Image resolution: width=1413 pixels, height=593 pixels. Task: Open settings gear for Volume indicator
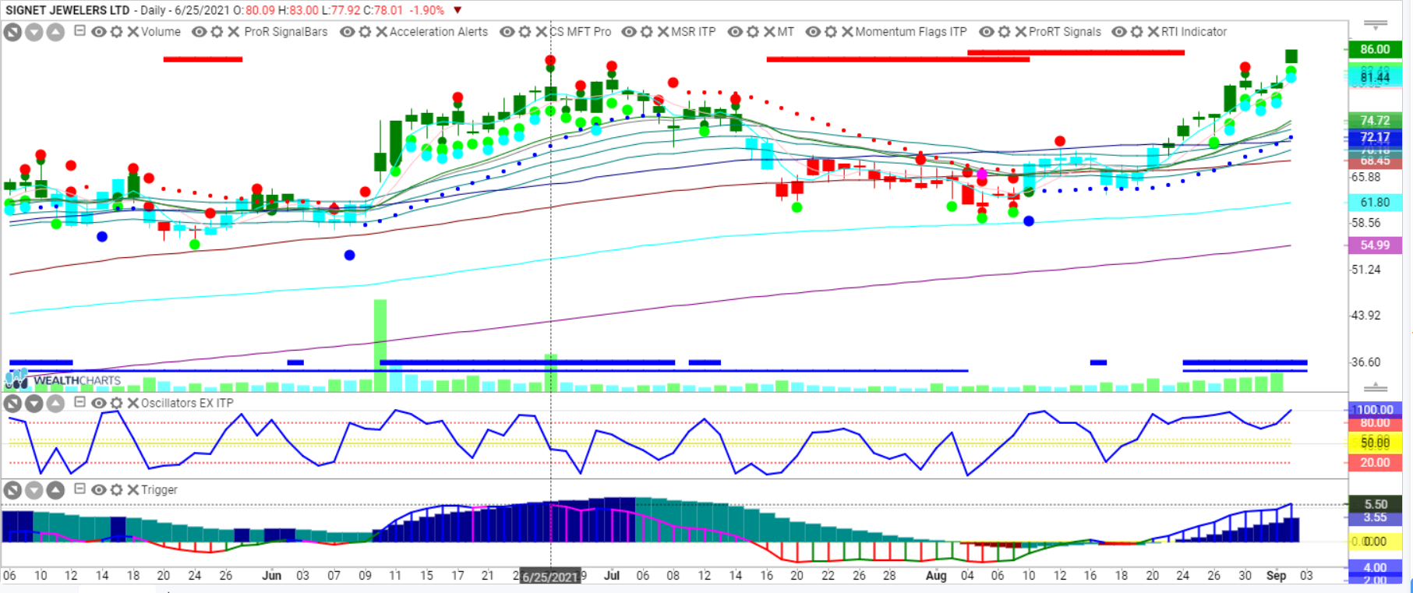116,32
